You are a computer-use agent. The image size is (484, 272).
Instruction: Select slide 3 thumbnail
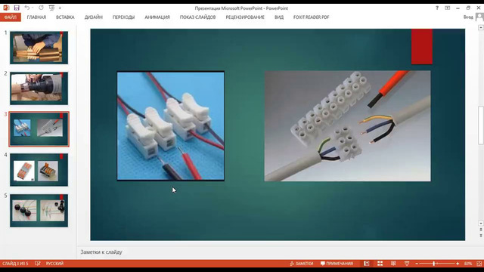point(39,129)
